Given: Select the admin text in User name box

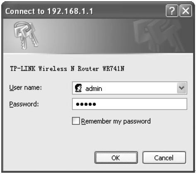Looking at the screenshot, I should coord(94,88).
